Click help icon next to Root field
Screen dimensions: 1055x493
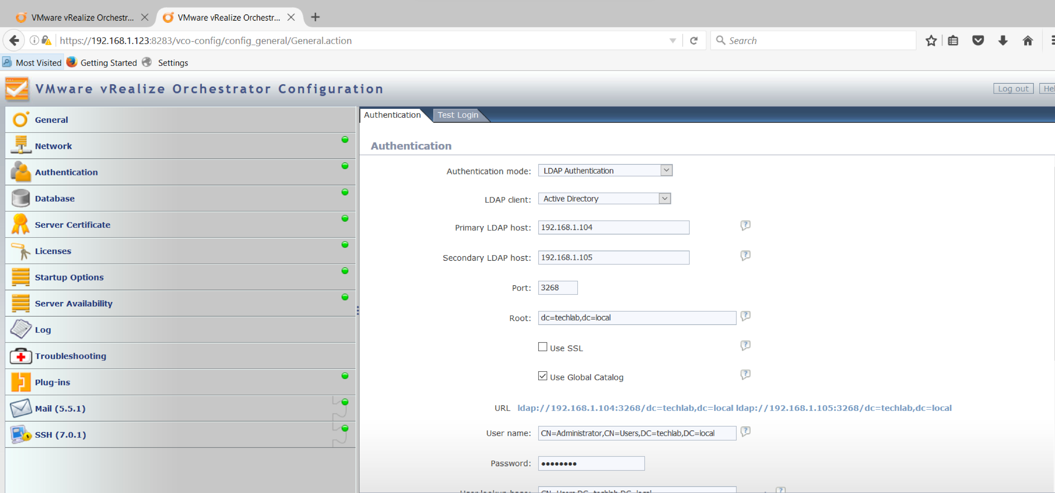click(x=745, y=316)
